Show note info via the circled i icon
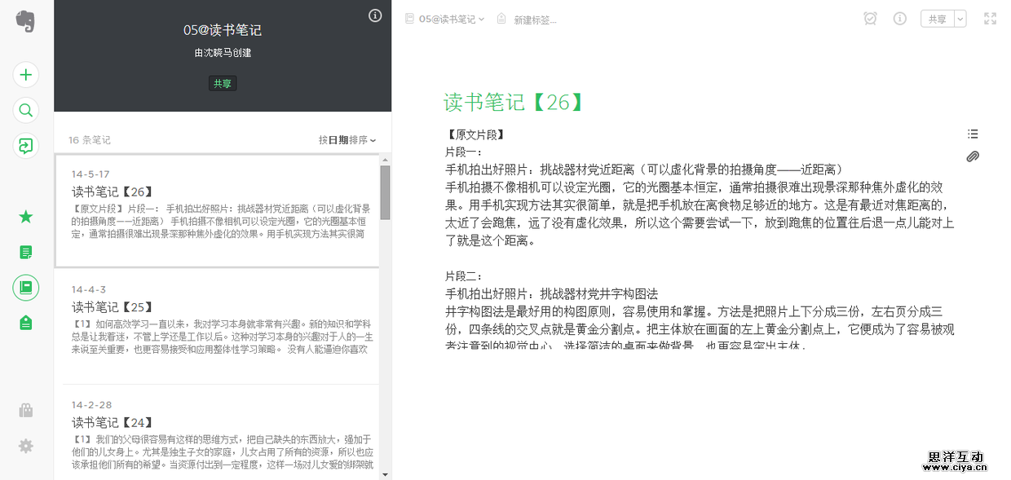 899,18
